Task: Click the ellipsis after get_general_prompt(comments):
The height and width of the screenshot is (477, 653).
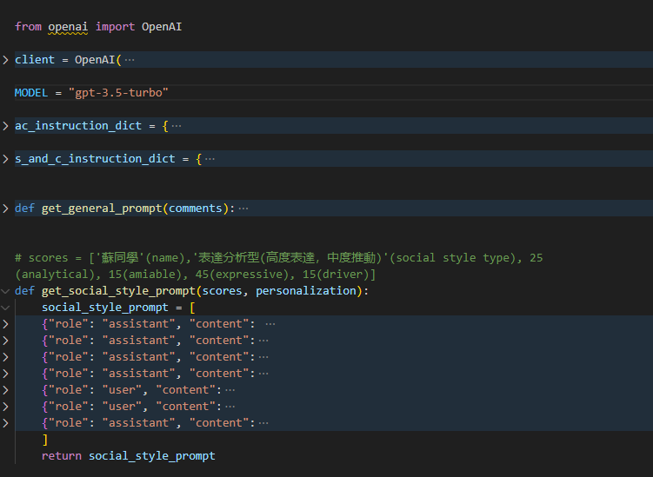Action: pos(243,209)
